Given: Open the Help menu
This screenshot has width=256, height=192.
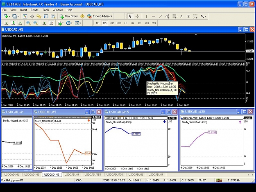Looking at the screenshot, I should click(x=69, y=10).
